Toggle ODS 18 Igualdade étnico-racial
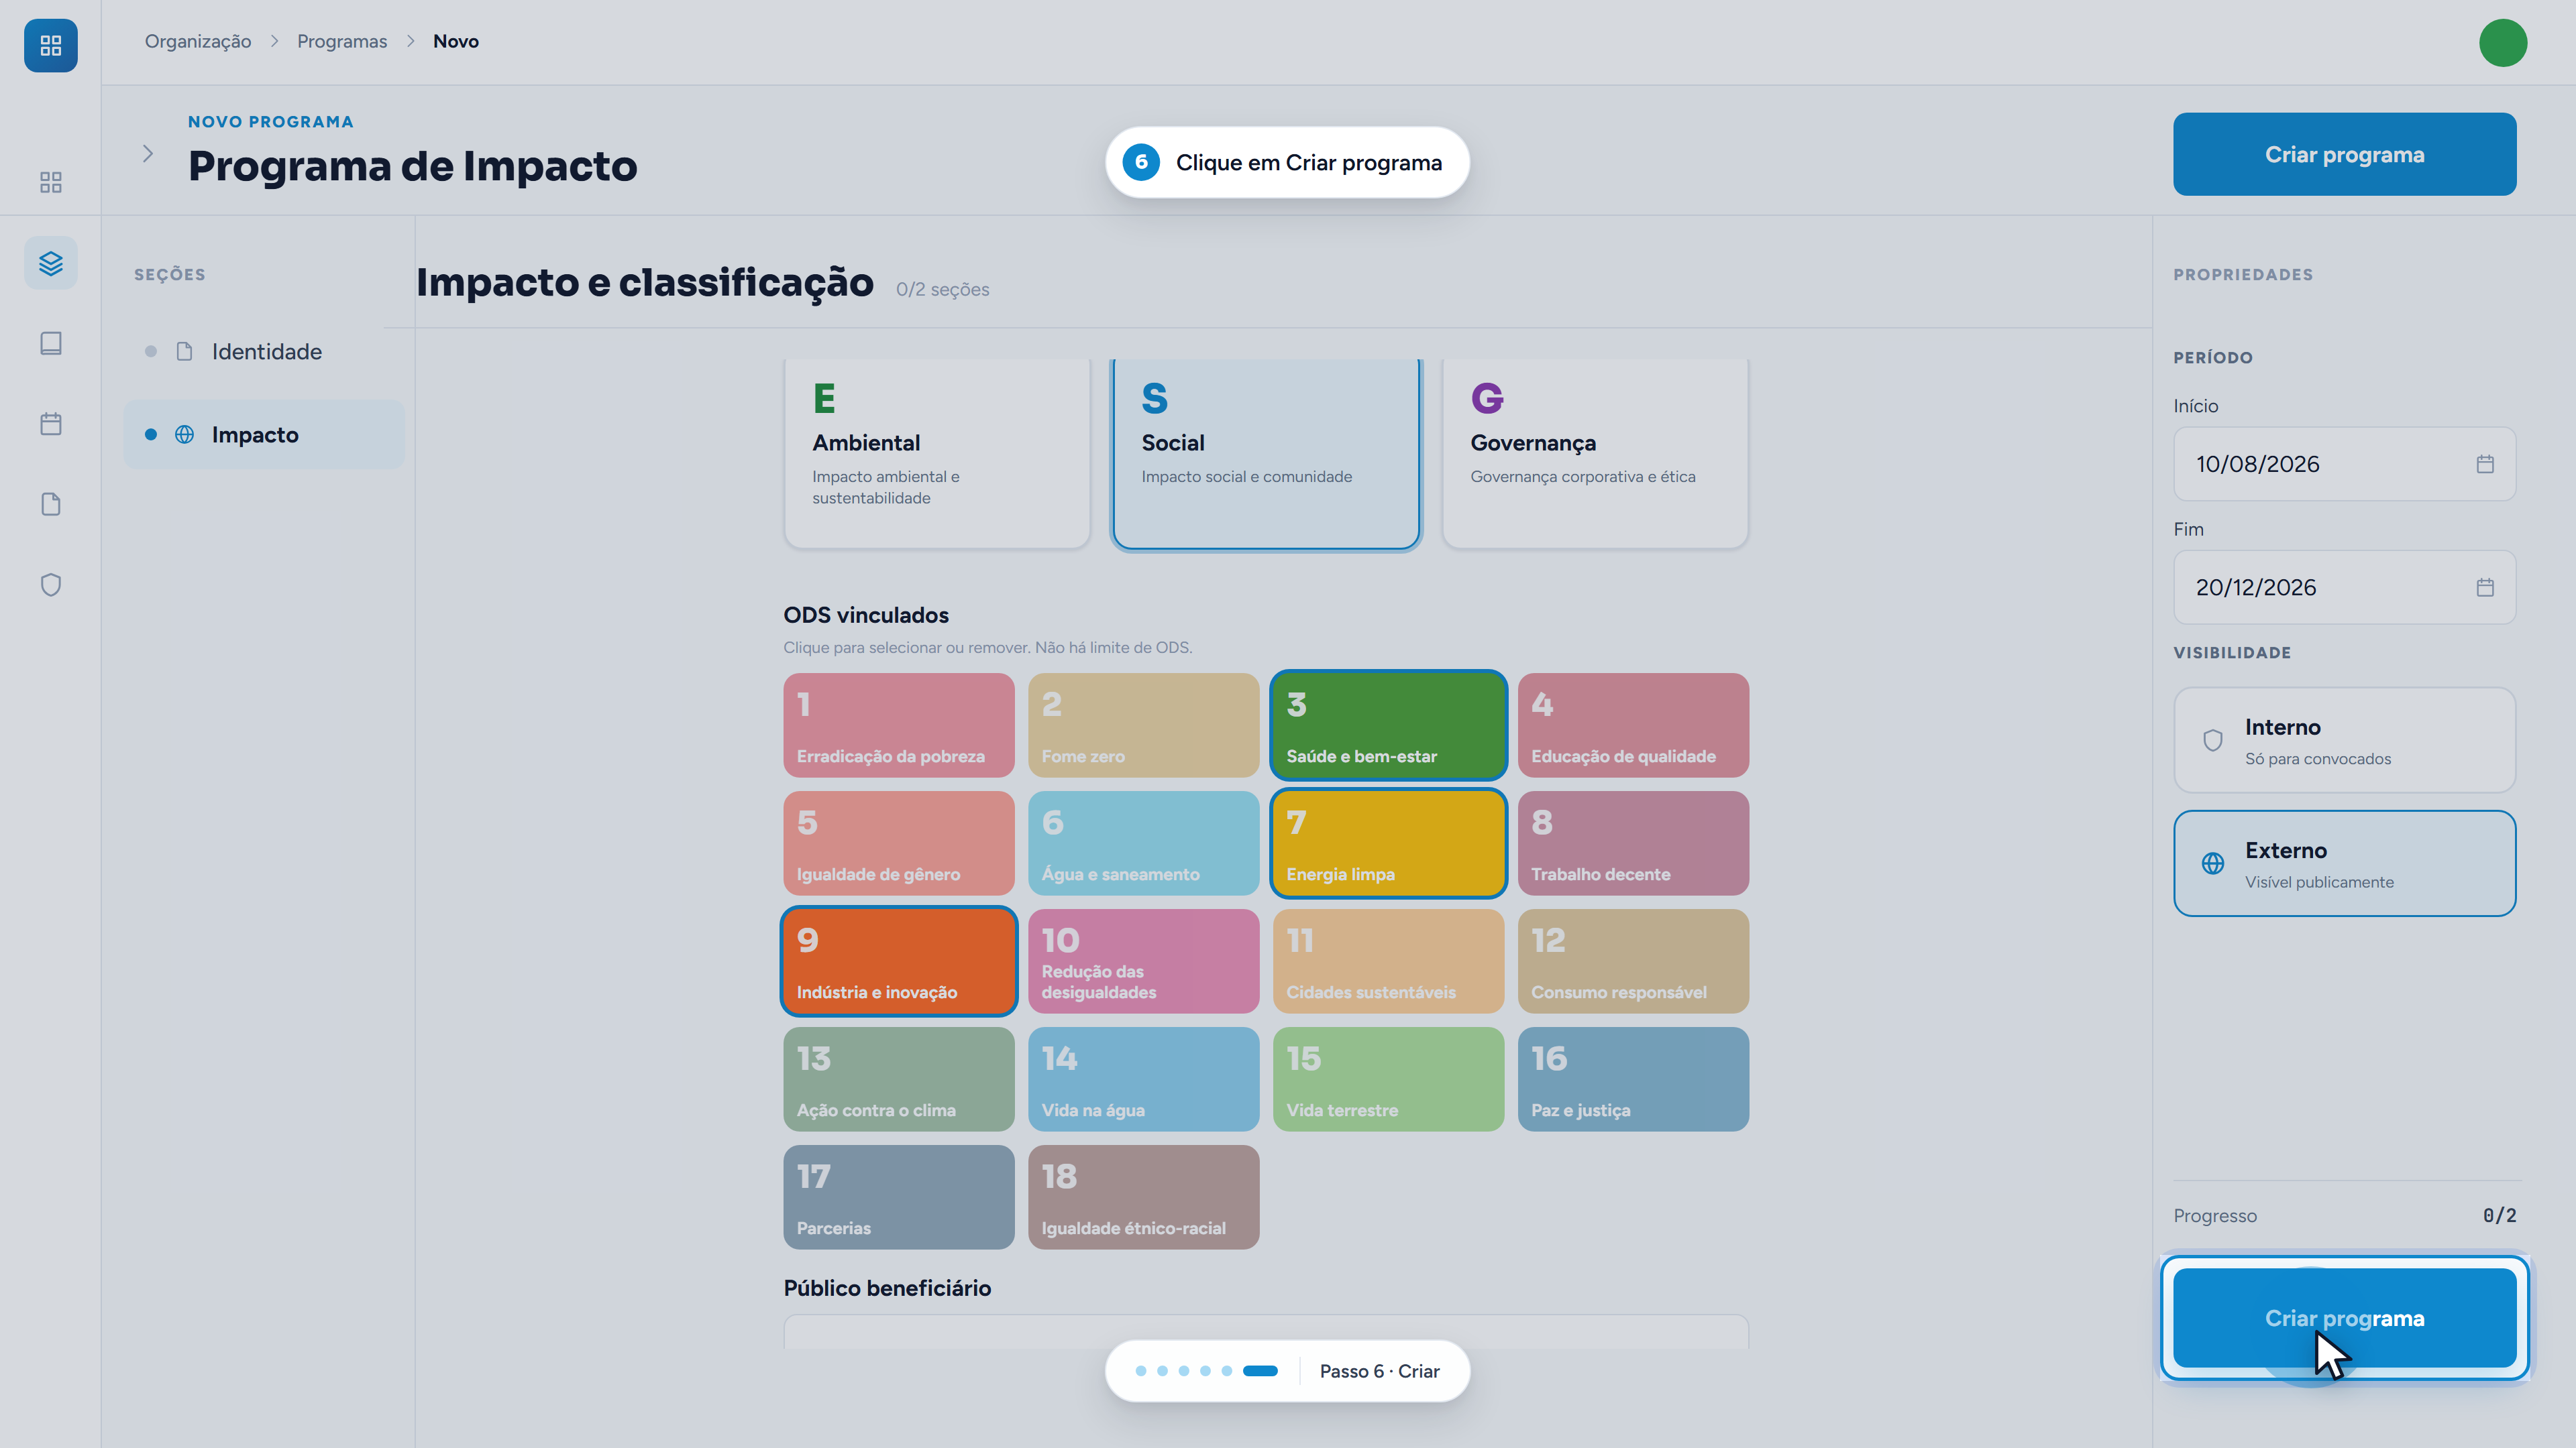Screen dimensions: 2576x1448 pyautogui.click(x=1143, y=1197)
